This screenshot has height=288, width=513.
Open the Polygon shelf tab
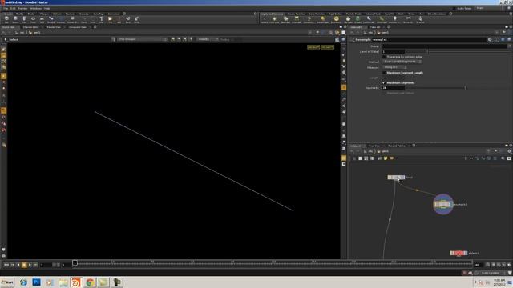pyautogui.click(x=44, y=14)
